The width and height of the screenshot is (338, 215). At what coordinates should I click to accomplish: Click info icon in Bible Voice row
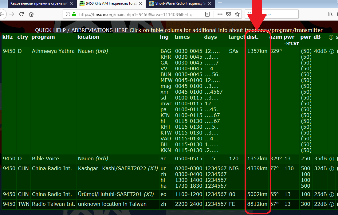332,159
